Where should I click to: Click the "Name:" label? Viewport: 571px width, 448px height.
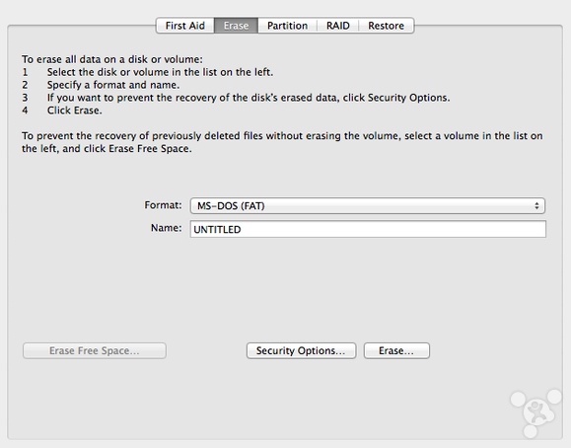[x=166, y=228]
